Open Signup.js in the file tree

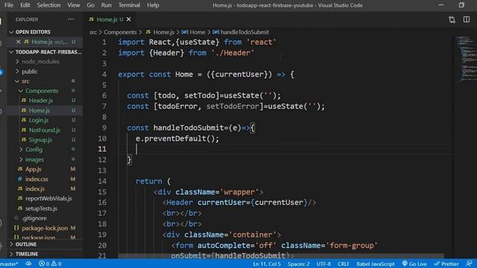pyautogui.click(x=40, y=140)
